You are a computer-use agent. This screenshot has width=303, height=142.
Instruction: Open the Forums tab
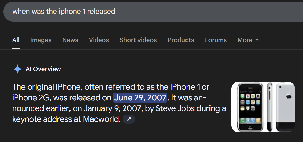(216, 40)
